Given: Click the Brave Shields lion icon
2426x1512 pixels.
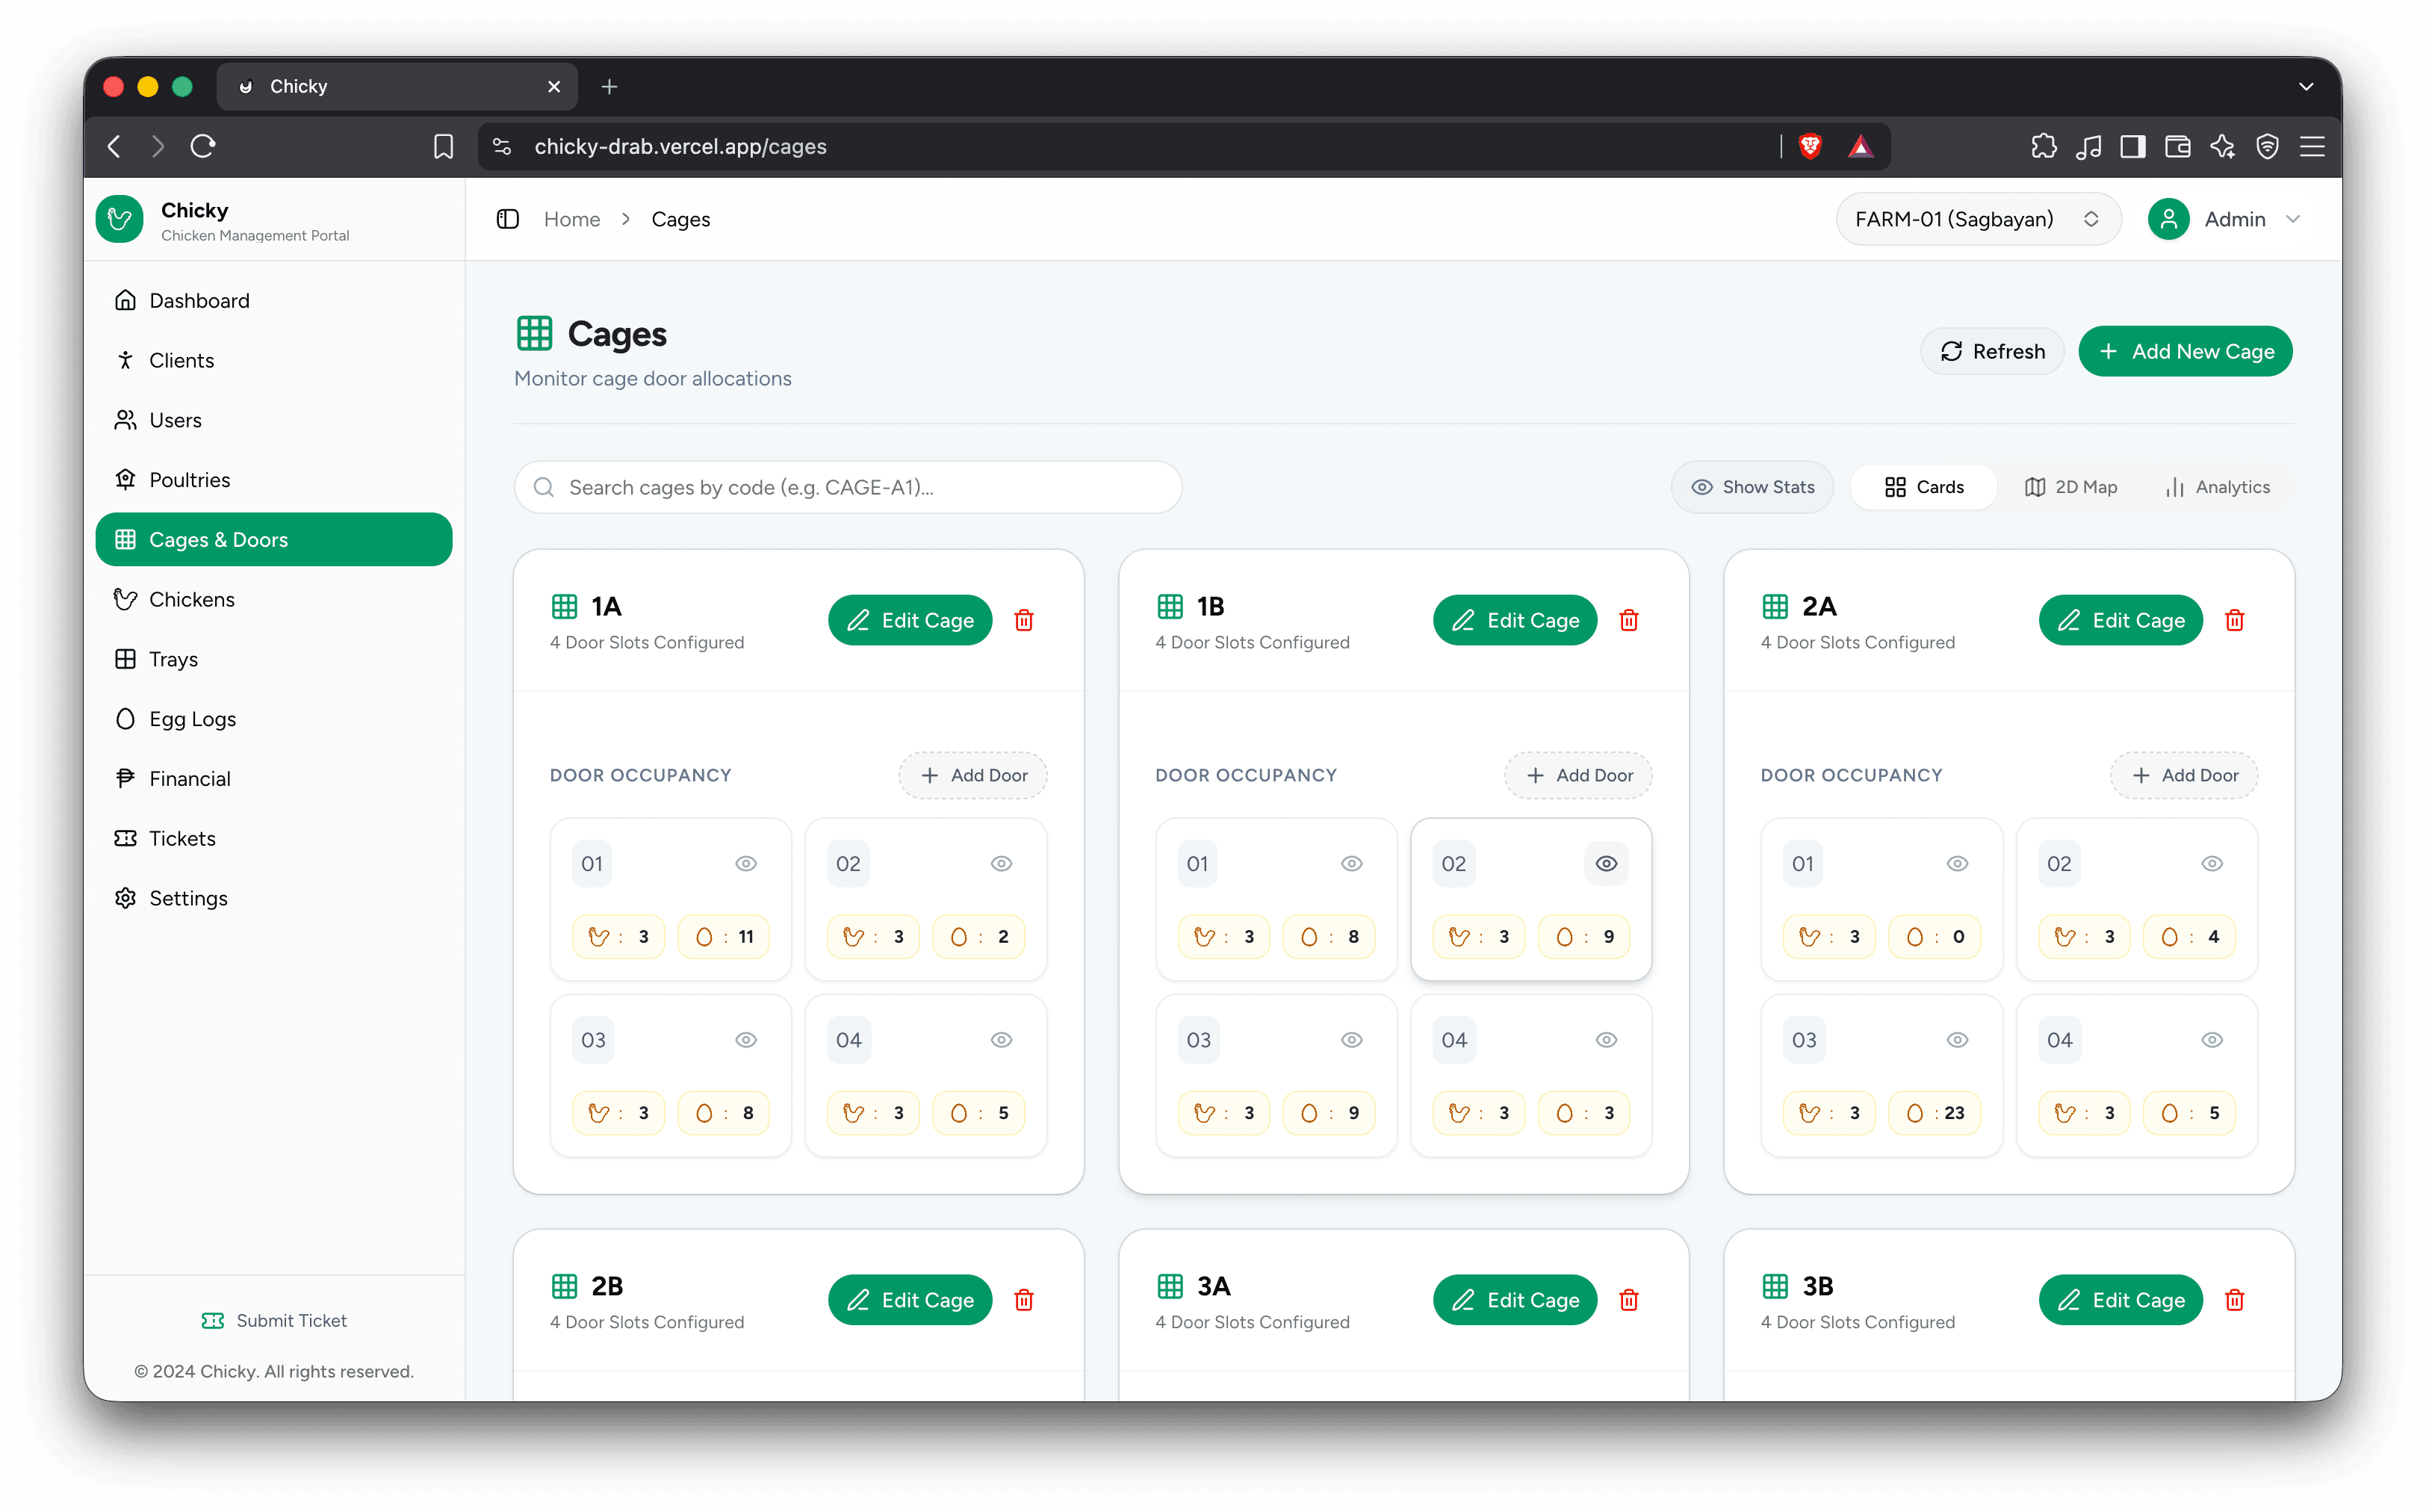Looking at the screenshot, I should click(1809, 146).
